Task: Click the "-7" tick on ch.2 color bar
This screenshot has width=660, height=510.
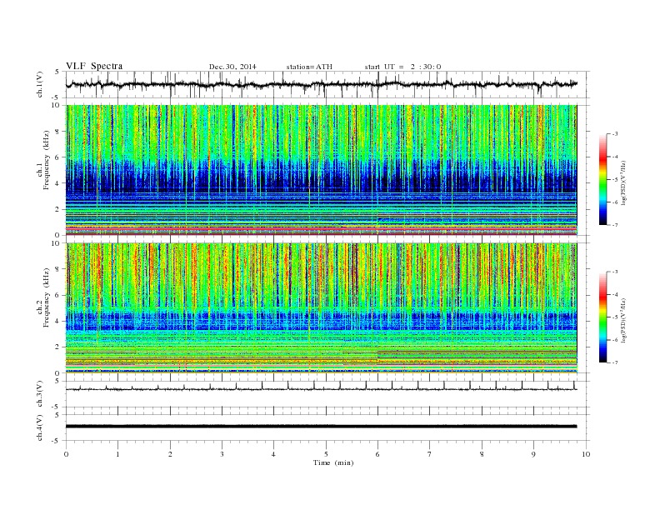Action: [615, 362]
